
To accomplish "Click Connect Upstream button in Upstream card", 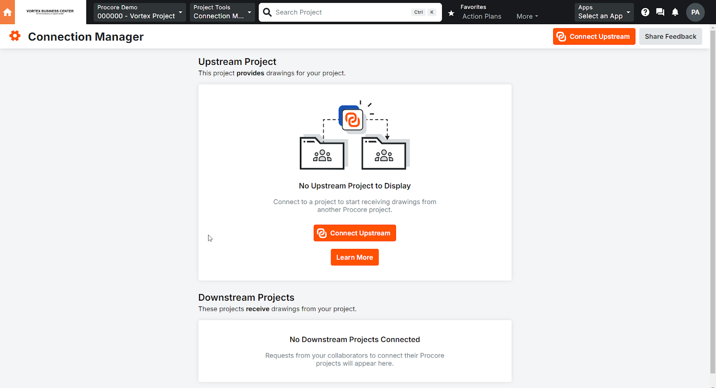I will (354, 233).
